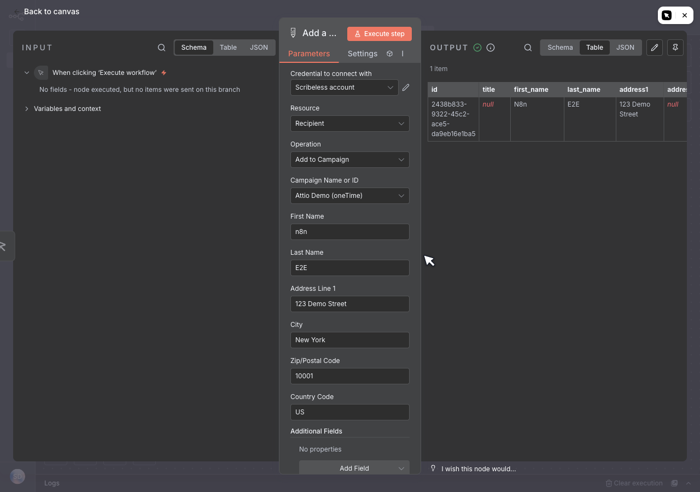The width and height of the screenshot is (700, 492).
Task: Click the '1 item' output count
Action: point(439,69)
